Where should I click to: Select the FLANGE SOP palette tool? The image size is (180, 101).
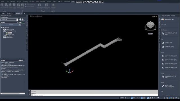click(x=169, y=77)
